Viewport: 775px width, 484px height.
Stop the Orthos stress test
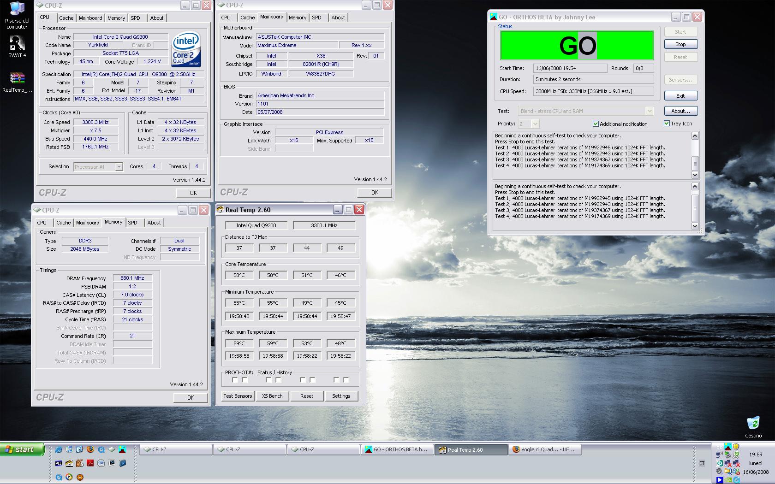click(x=680, y=44)
